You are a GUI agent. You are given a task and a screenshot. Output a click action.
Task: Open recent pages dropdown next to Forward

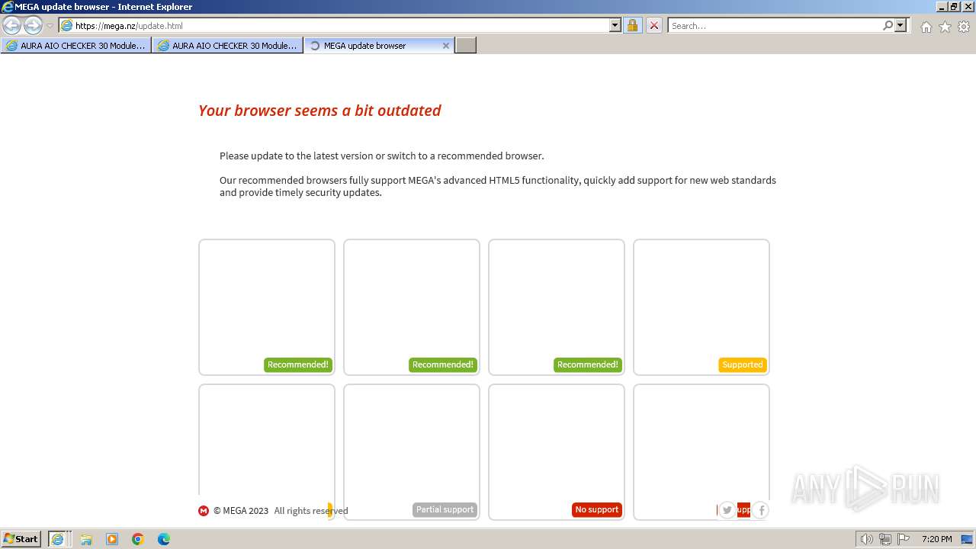click(50, 26)
